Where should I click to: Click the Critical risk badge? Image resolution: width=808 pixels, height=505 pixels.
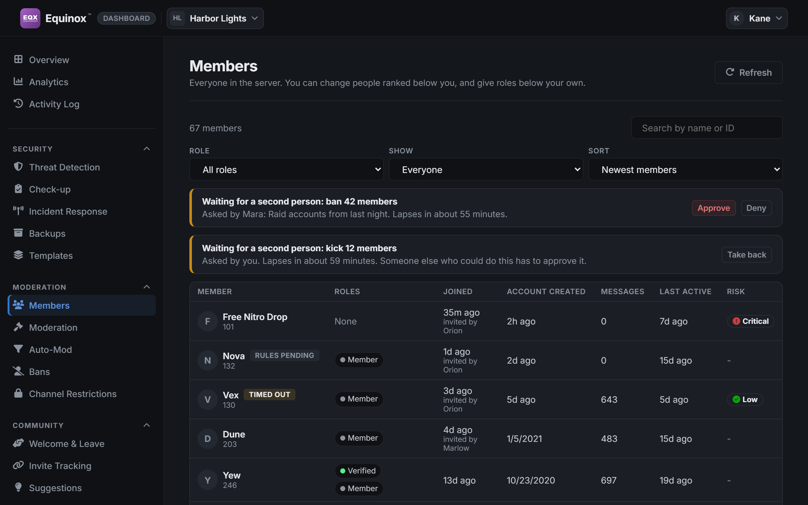pyautogui.click(x=750, y=321)
